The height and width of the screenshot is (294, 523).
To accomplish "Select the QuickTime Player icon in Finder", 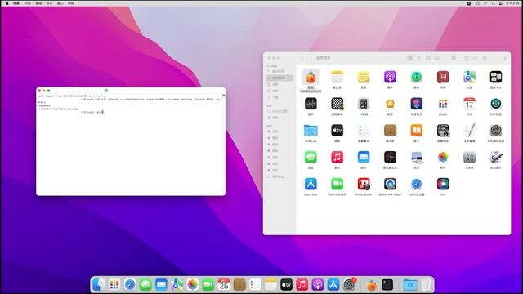I will point(390,184).
